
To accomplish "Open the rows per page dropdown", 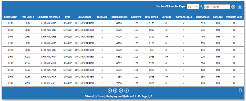I will point(193,7).
